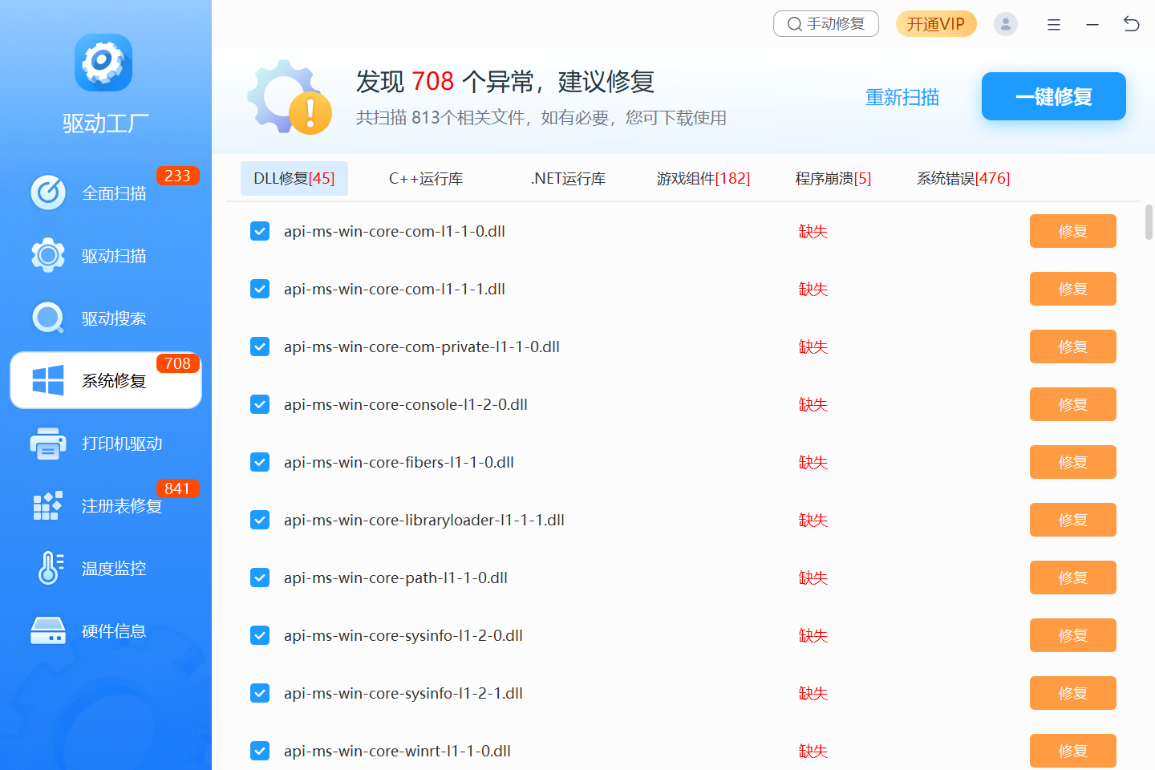This screenshot has width=1155, height=770.
Task: Repair api-ms-win-core-path-l1-1-0.dll with 修复
Action: pos(1073,577)
